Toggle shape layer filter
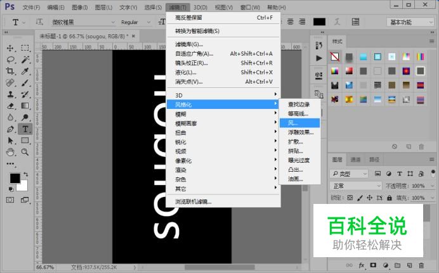The width and height of the screenshot is (439, 273). [410, 174]
